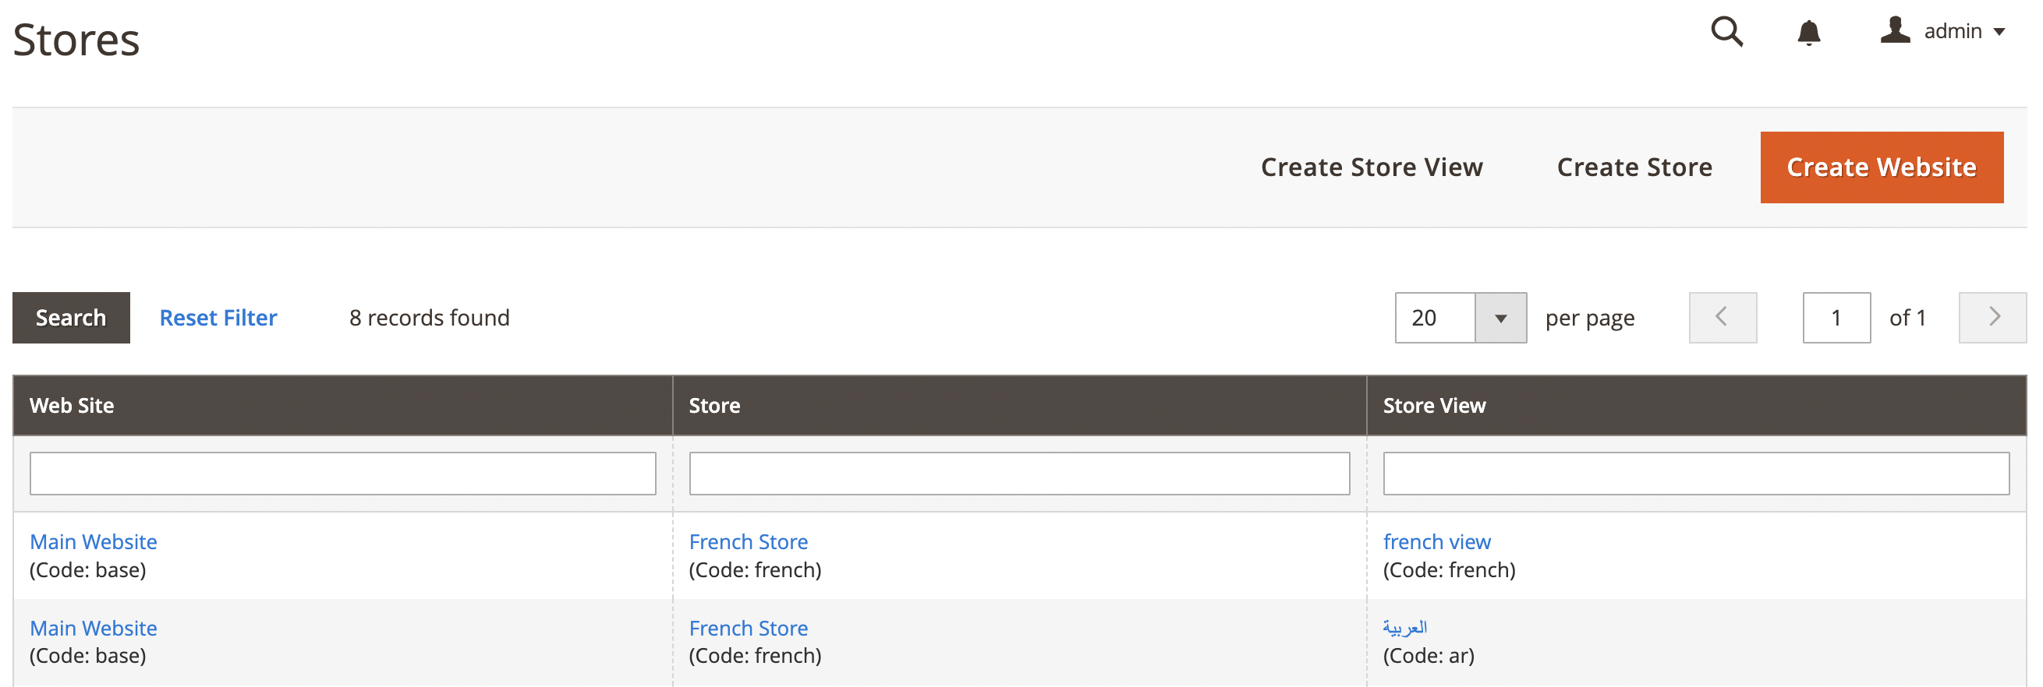Open the french view store view
The height and width of the screenshot is (687, 2043).
(x=1437, y=541)
